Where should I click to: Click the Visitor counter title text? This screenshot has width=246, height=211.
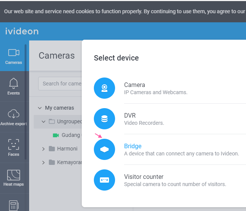144,177
